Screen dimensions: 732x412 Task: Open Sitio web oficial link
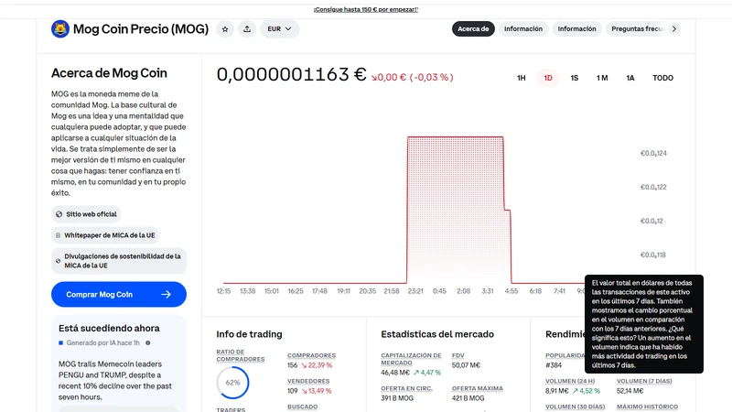coord(86,214)
